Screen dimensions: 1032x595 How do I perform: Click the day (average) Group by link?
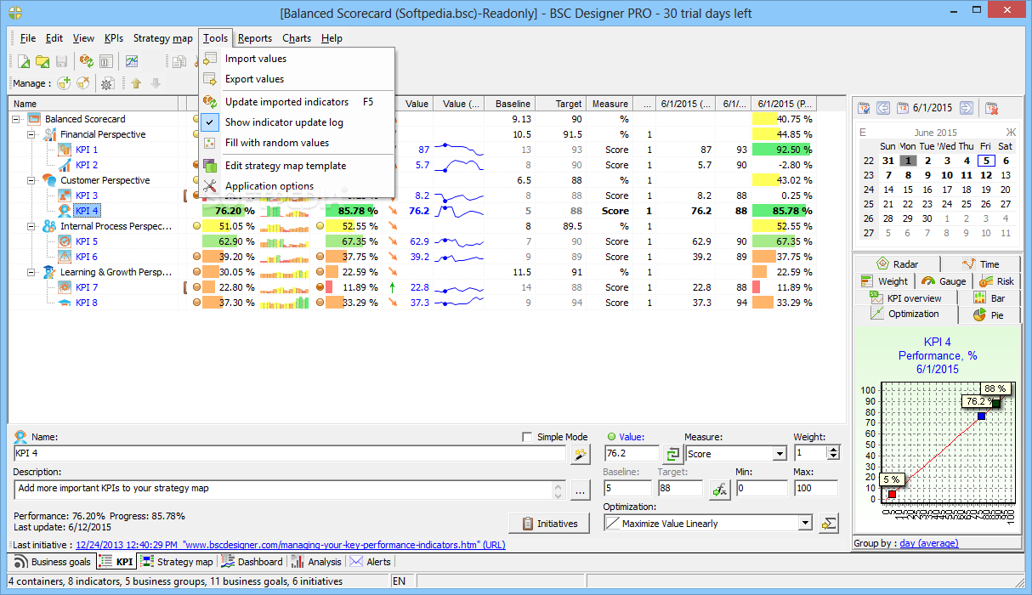coord(929,543)
